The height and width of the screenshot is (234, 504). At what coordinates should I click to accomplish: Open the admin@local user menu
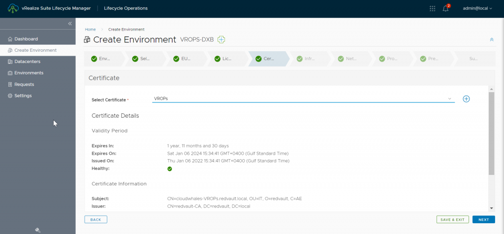477,8
